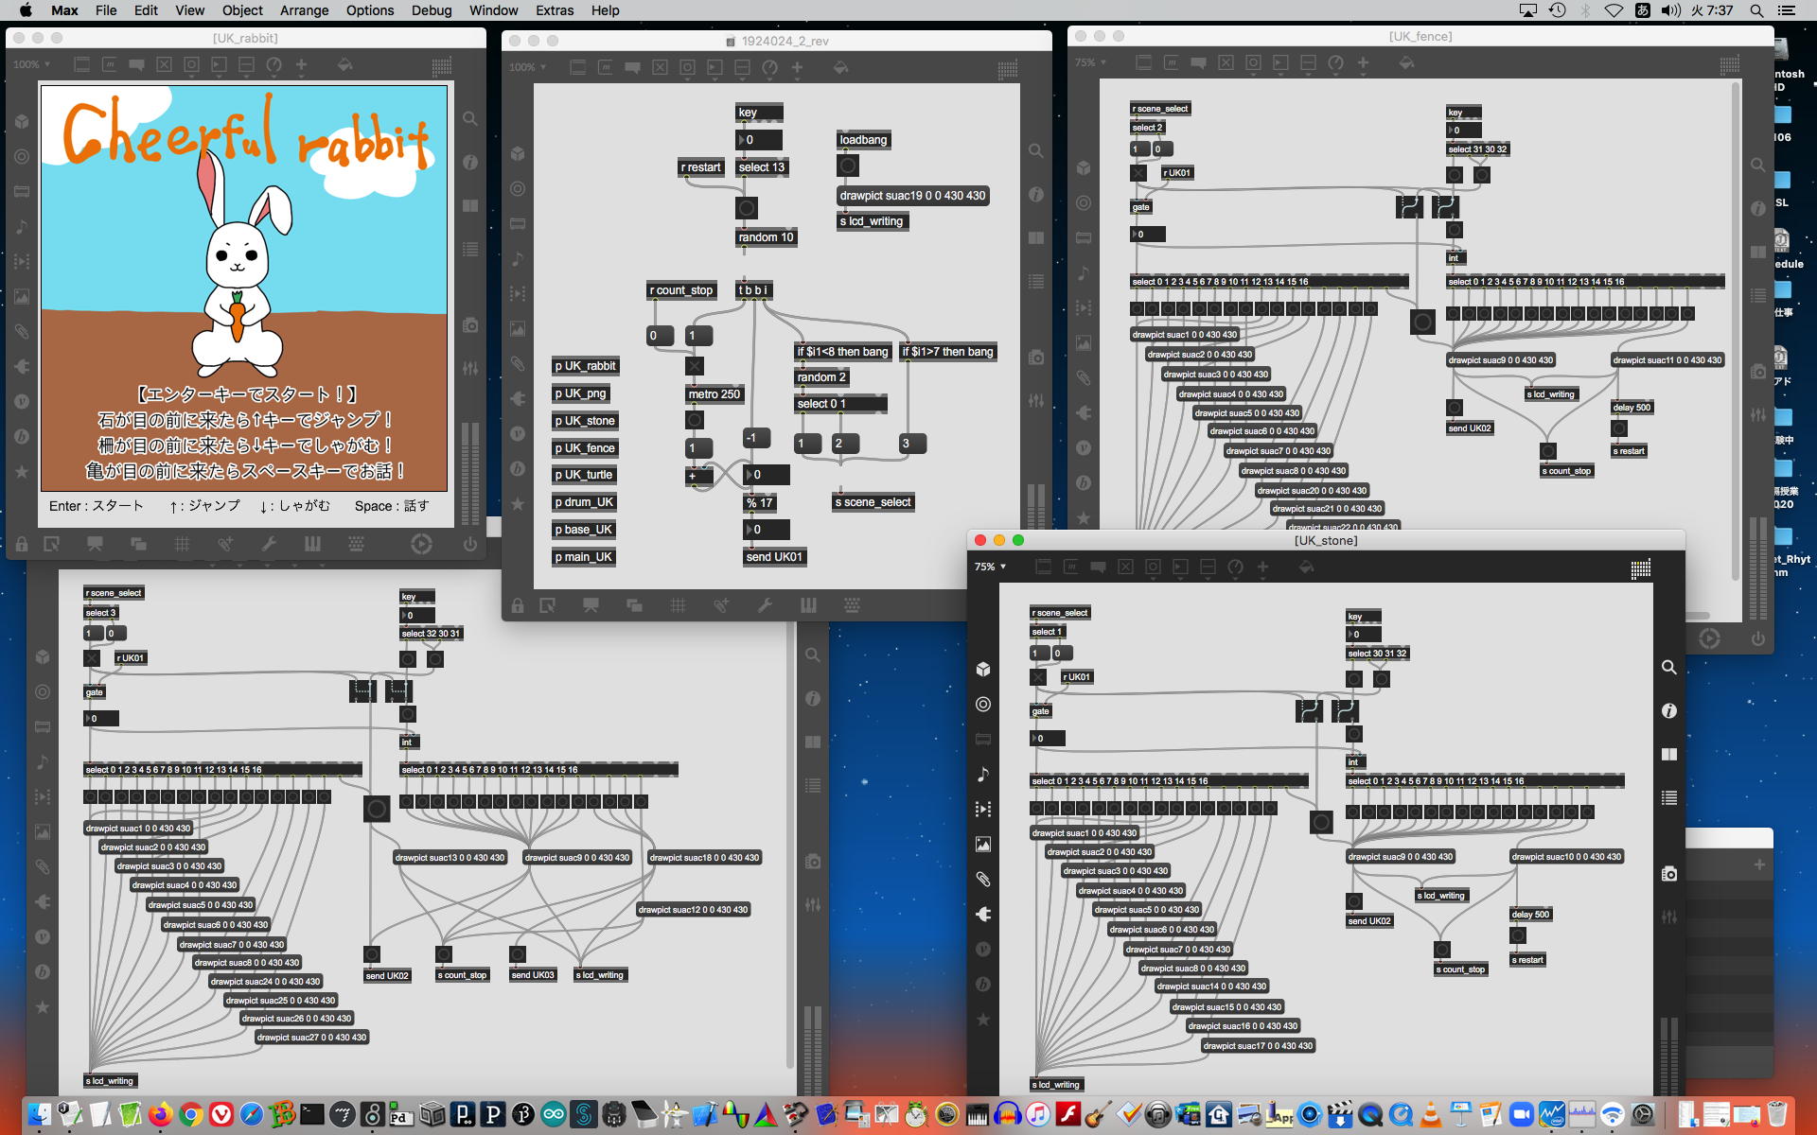Screen dimensions: 1817x1135
Task: Toggle the X box above metro 250
Action: pos(695,366)
